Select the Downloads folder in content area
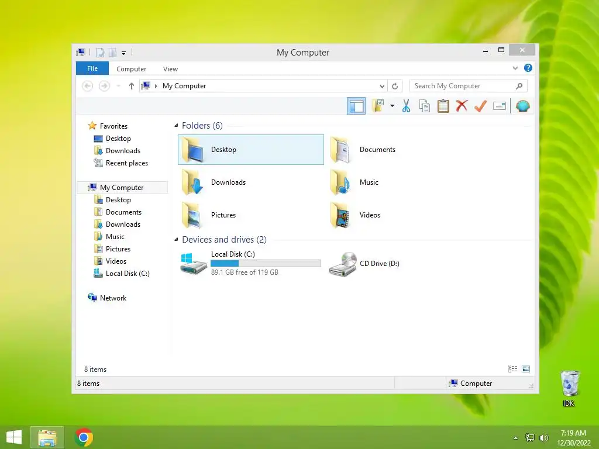599x449 pixels. point(250,182)
